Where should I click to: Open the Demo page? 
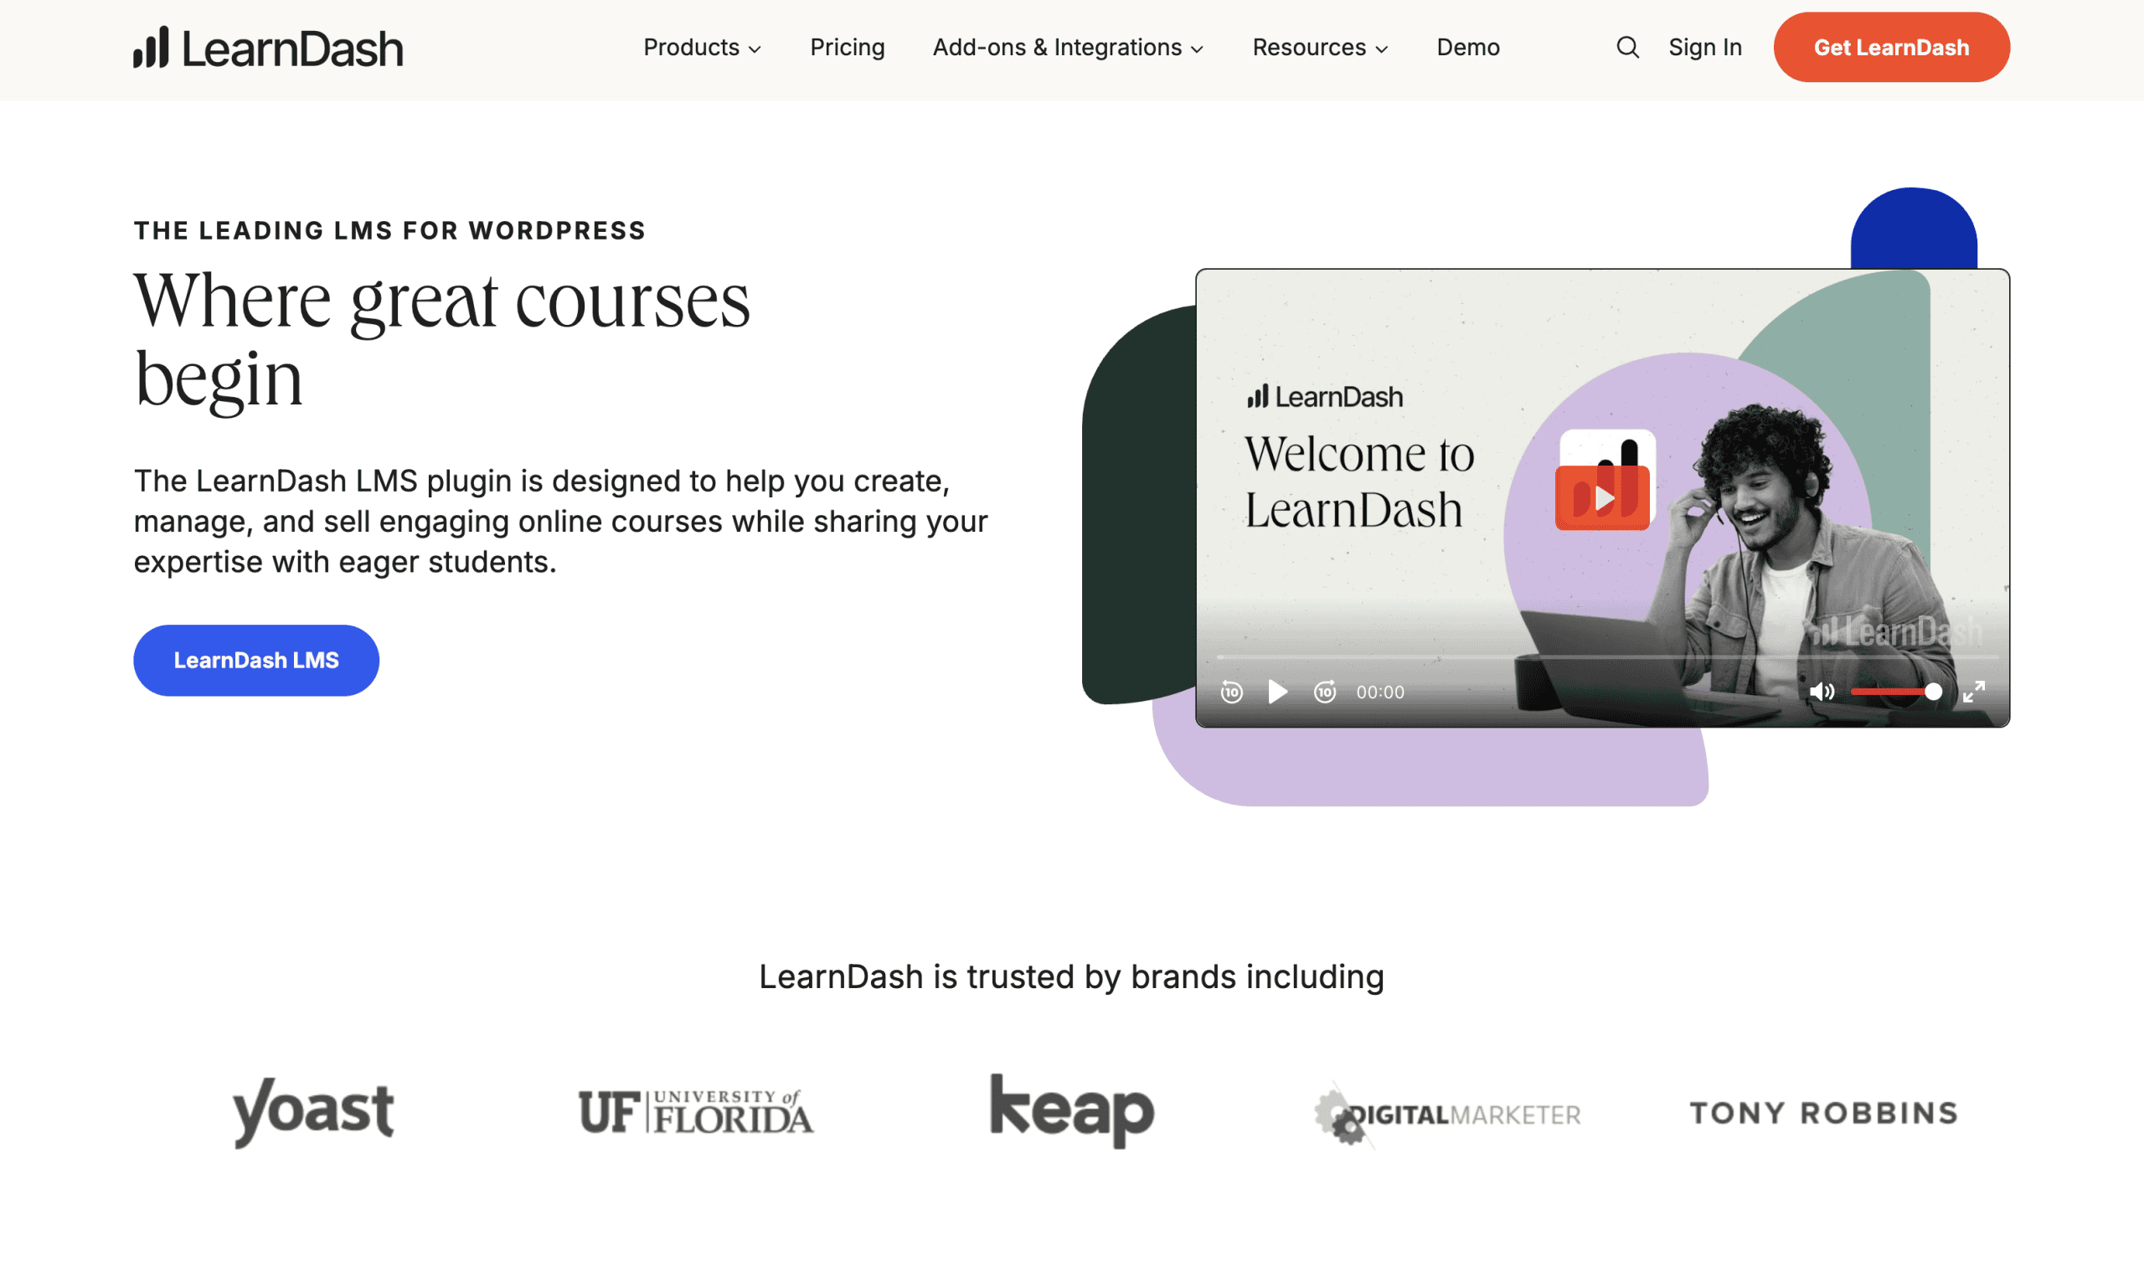[1467, 48]
